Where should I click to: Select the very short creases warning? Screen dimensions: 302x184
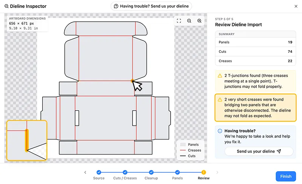tap(256, 107)
